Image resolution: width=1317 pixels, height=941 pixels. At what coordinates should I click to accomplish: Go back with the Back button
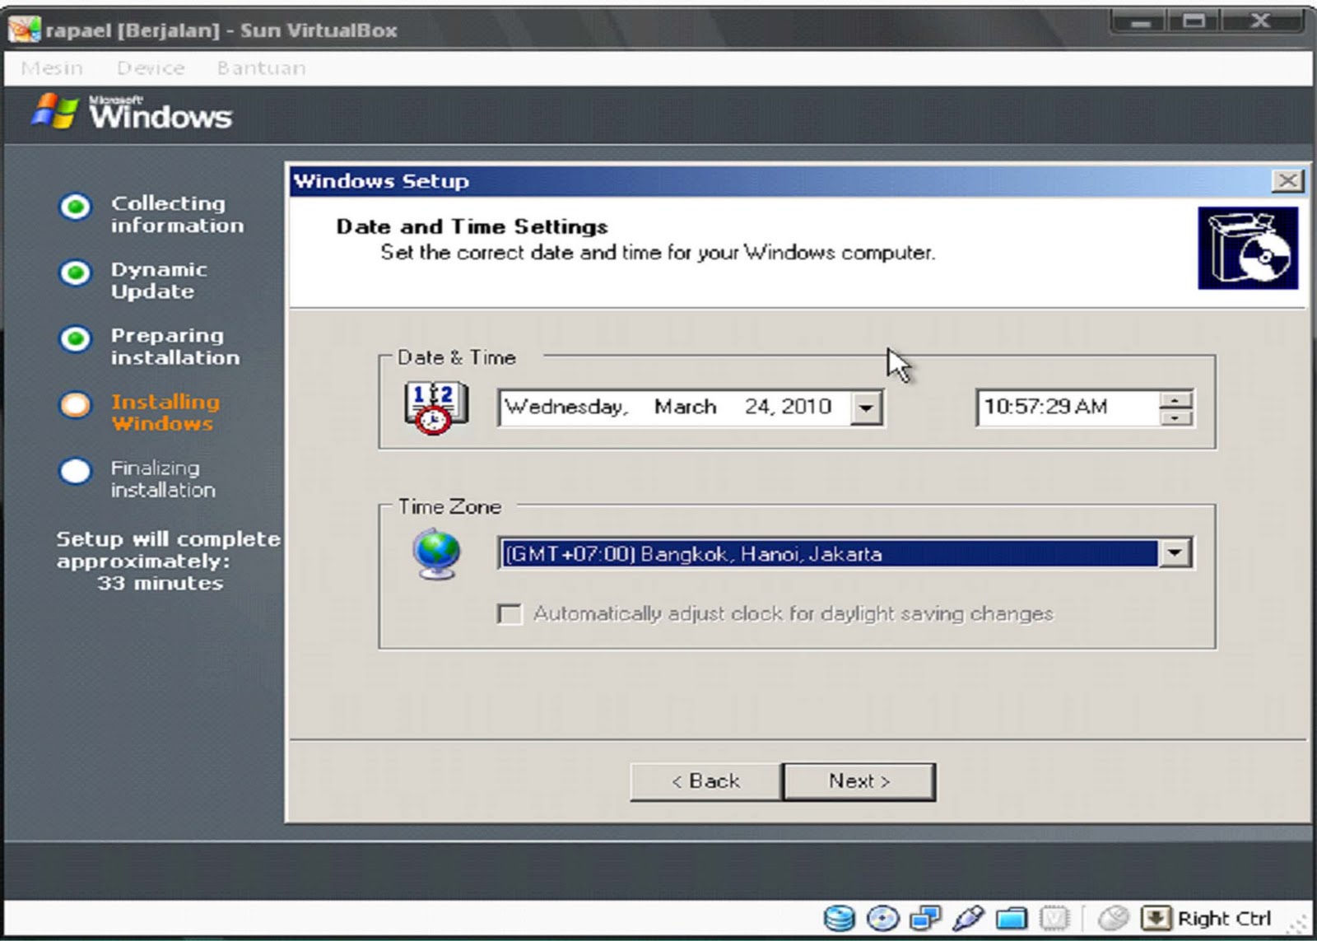(x=705, y=781)
